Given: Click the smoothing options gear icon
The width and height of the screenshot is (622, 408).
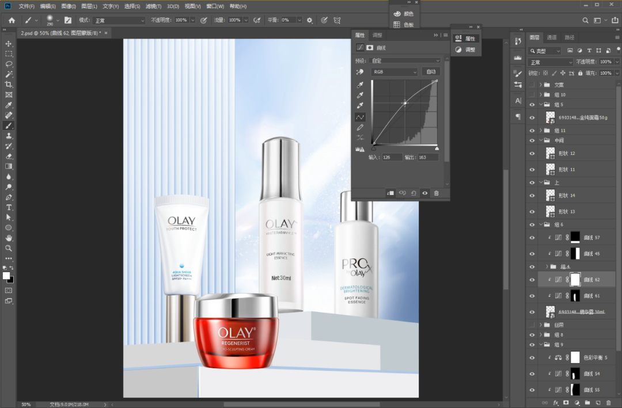Looking at the screenshot, I should (309, 20).
